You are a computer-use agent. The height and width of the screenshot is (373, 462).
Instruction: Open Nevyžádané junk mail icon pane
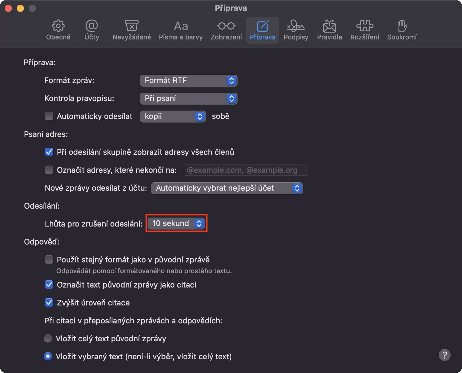tap(131, 30)
